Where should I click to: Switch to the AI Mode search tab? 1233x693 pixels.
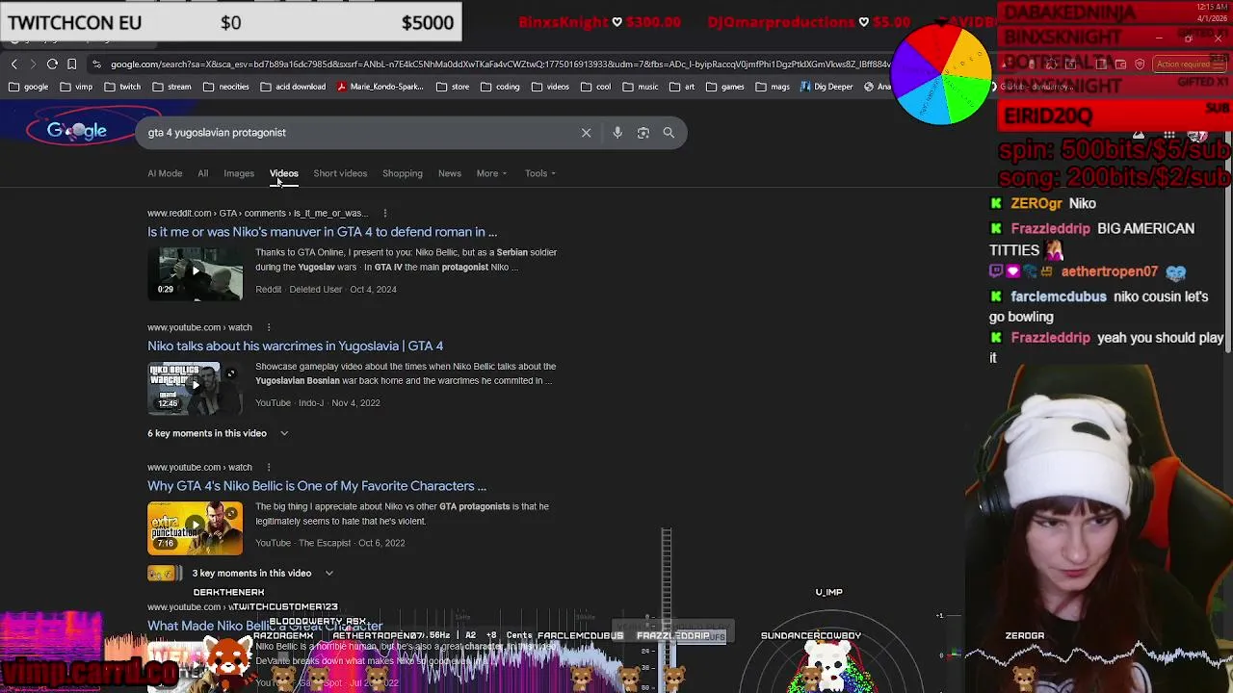point(165,173)
